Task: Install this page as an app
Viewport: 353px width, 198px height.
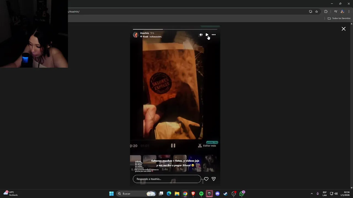Action: tap(311, 12)
